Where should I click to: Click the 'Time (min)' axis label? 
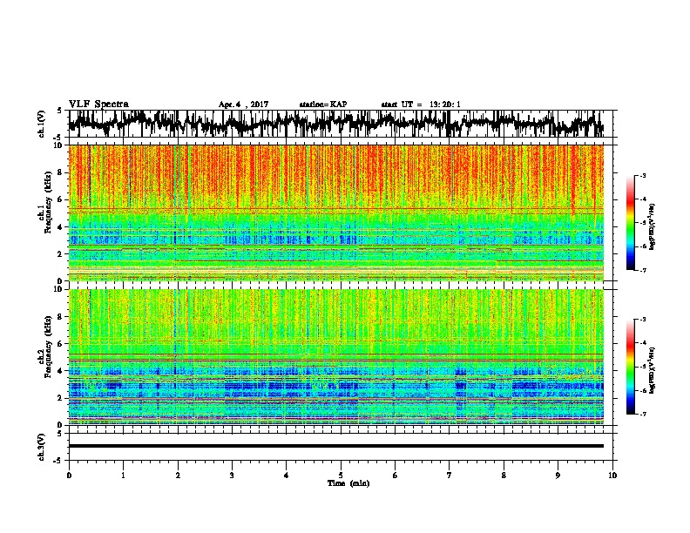pyautogui.click(x=348, y=483)
